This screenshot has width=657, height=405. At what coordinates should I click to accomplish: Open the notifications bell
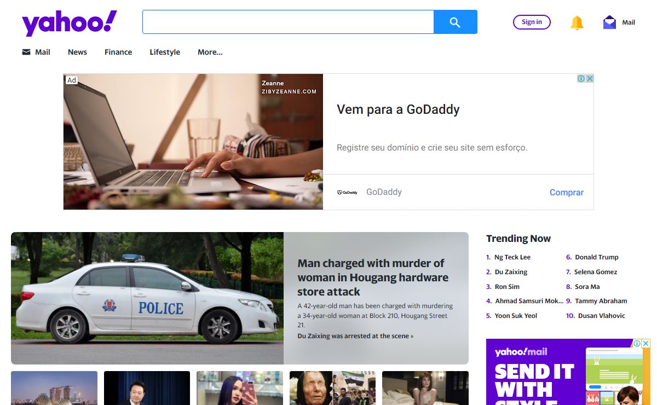click(x=577, y=22)
